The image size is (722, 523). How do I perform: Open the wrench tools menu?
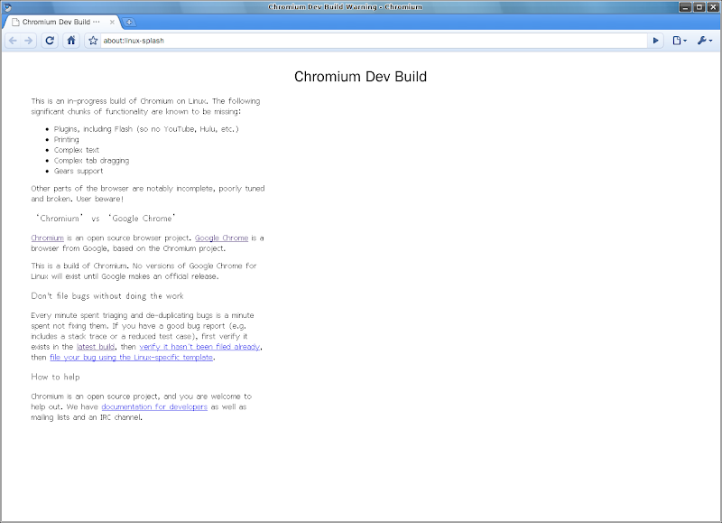point(705,41)
